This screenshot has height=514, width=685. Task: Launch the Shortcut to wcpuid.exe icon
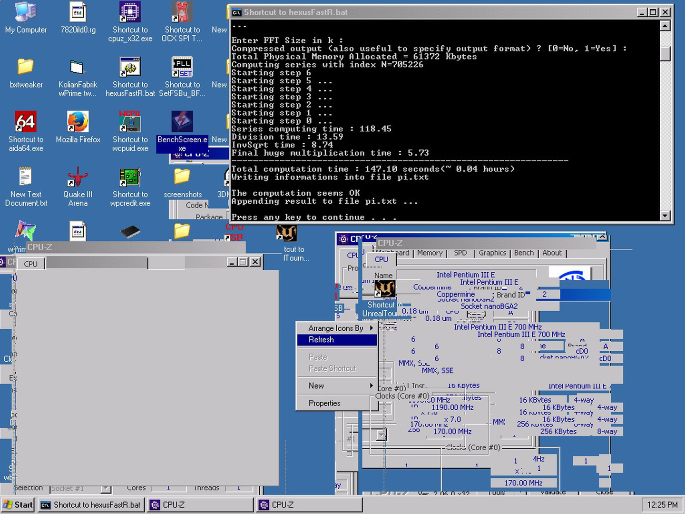(130, 132)
